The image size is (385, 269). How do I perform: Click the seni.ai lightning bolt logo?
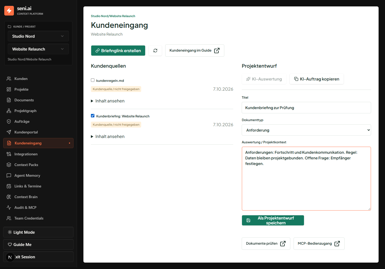[x=9, y=11]
